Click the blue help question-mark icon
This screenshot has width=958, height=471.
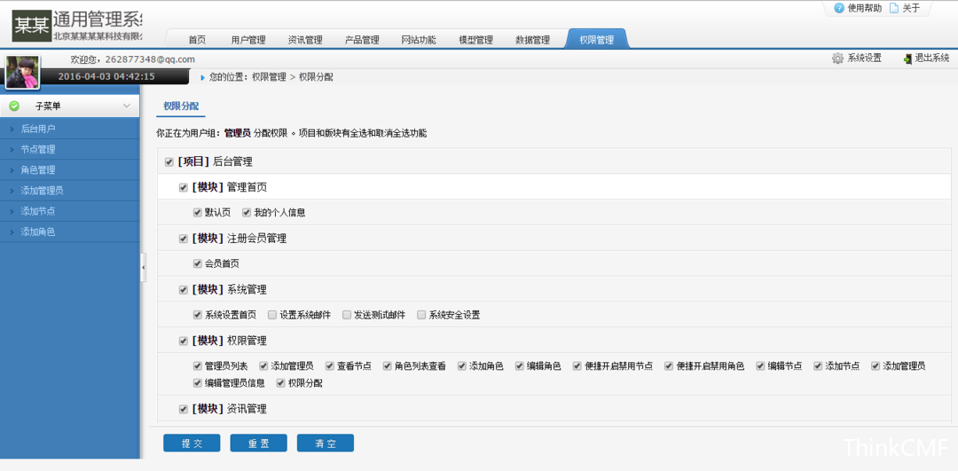point(839,8)
